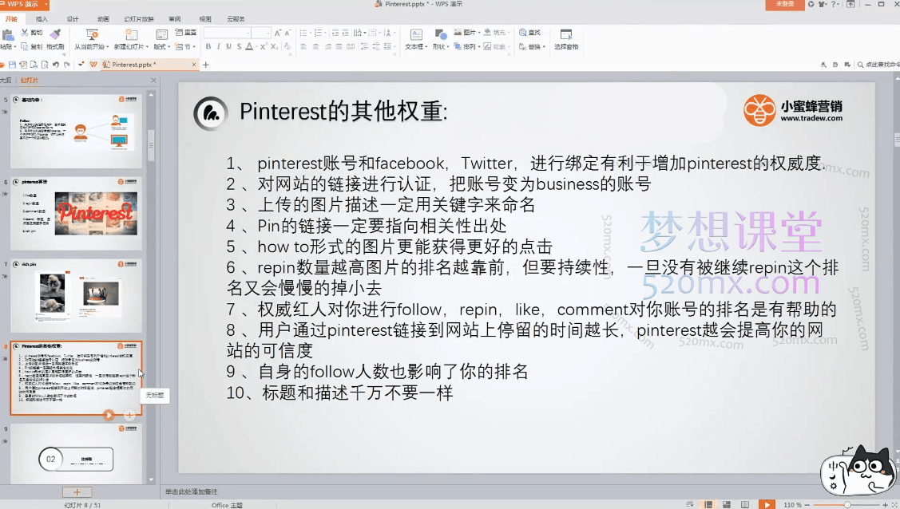Toggle underline formatting
Viewport: 900px width, 509px height.
228,45
